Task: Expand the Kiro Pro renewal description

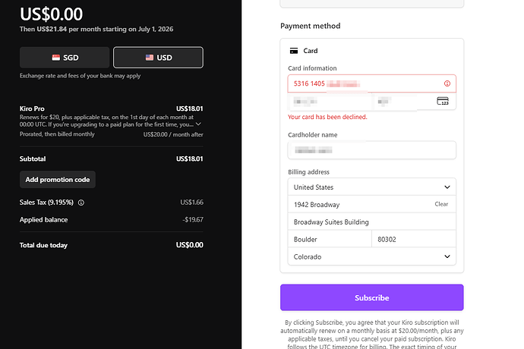Action: pos(198,124)
